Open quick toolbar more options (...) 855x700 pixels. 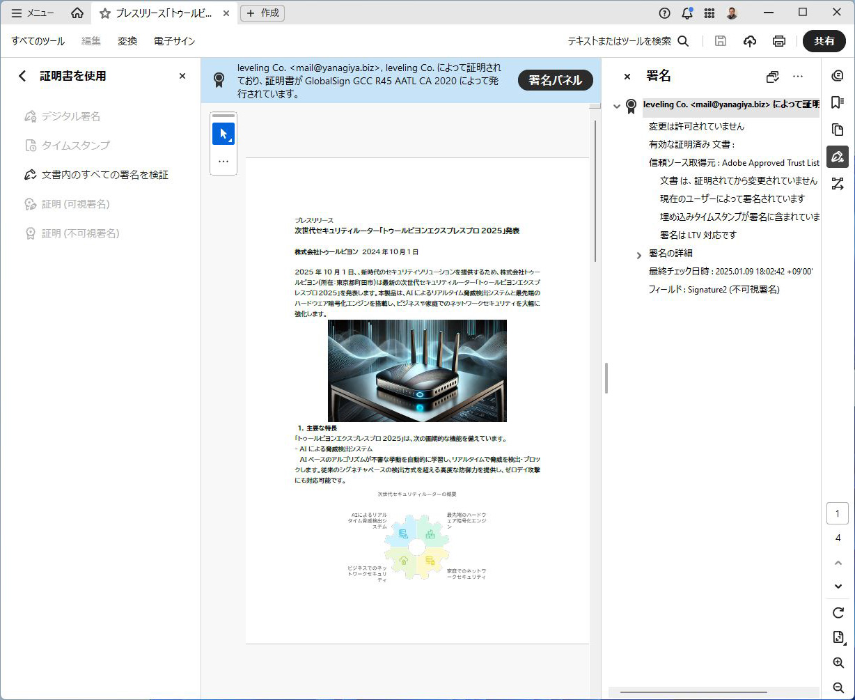click(x=223, y=161)
